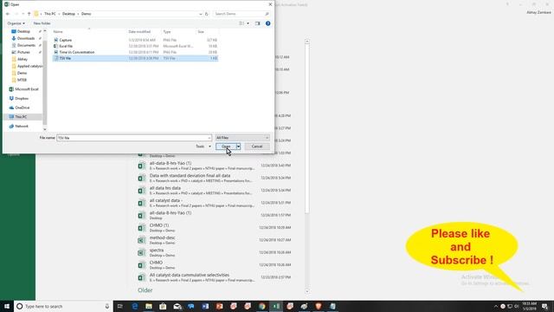Click This PC in the address breadcrumb
554x312 pixels.
(x=50, y=14)
